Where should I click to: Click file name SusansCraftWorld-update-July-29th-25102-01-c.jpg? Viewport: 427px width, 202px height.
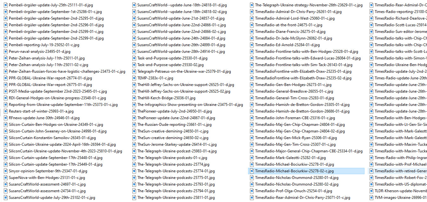pyautogui.click(x=52, y=198)
